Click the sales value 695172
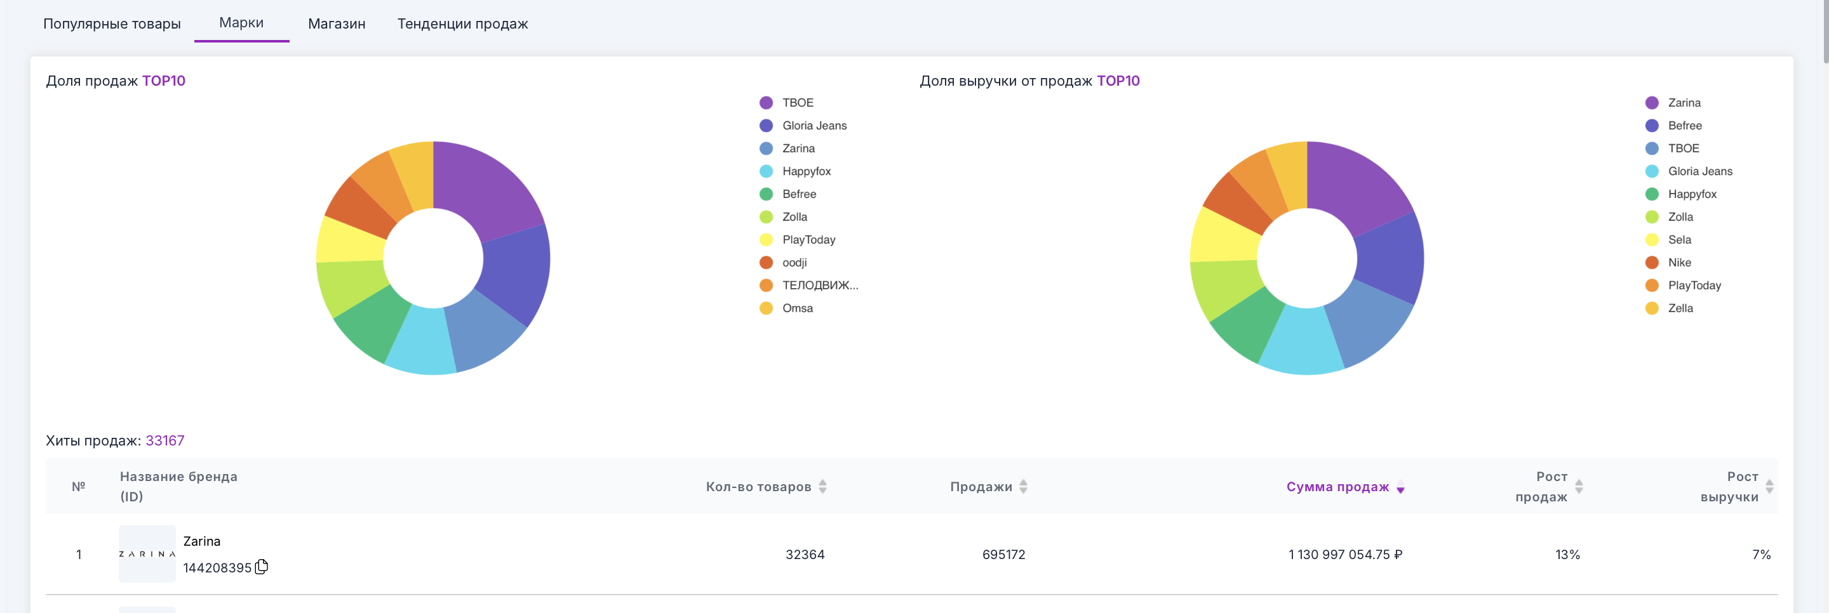 point(1003,554)
